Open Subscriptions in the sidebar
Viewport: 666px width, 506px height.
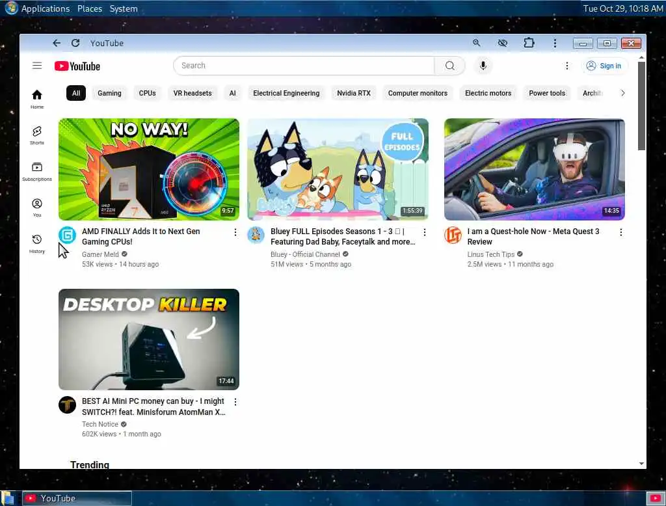[37, 172]
